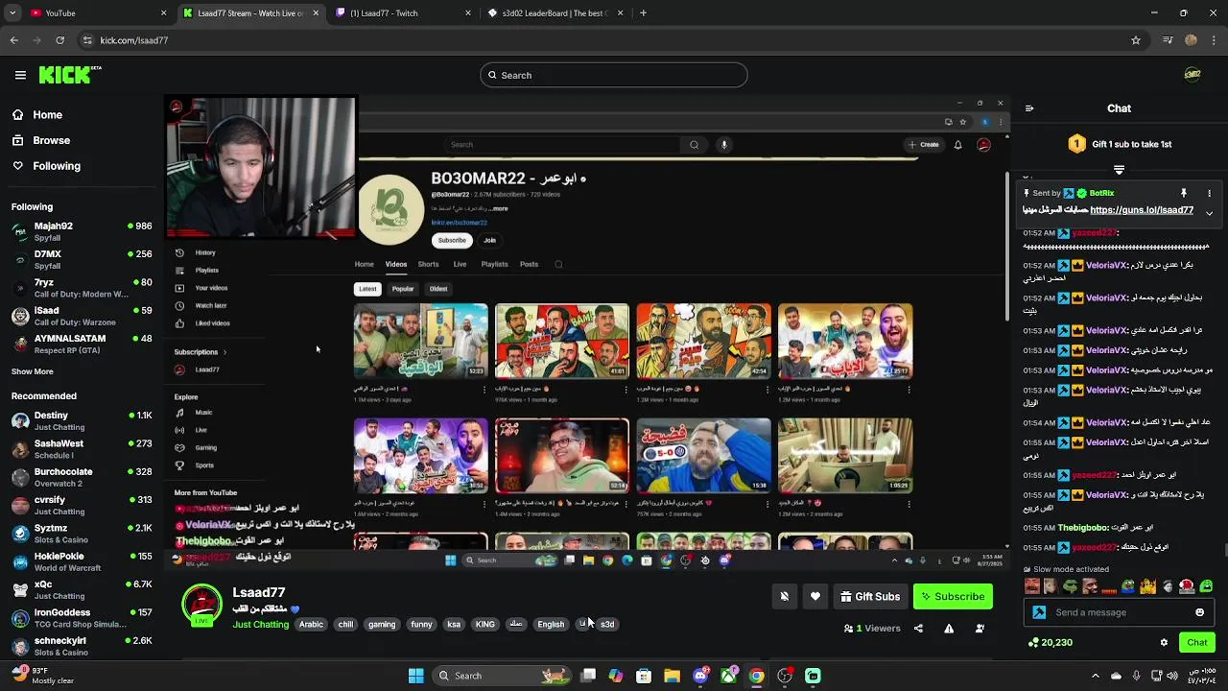The width and height of the screenshot is (1228, 691).
Task: Open the emoji picker in chat
Action: [1199, 612]
